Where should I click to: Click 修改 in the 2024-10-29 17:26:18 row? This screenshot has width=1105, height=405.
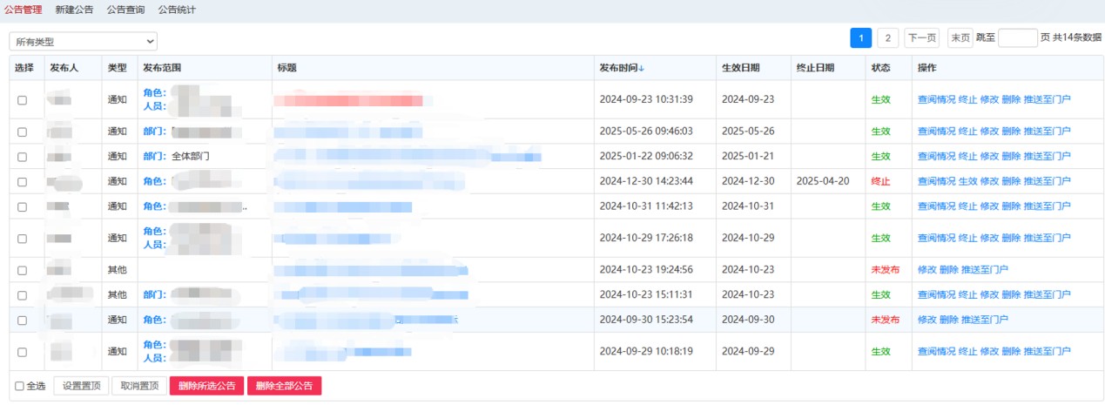(x=990, y=238)
